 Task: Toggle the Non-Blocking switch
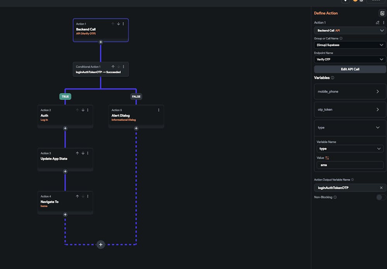pyautogui.click(x=381, y=197)
